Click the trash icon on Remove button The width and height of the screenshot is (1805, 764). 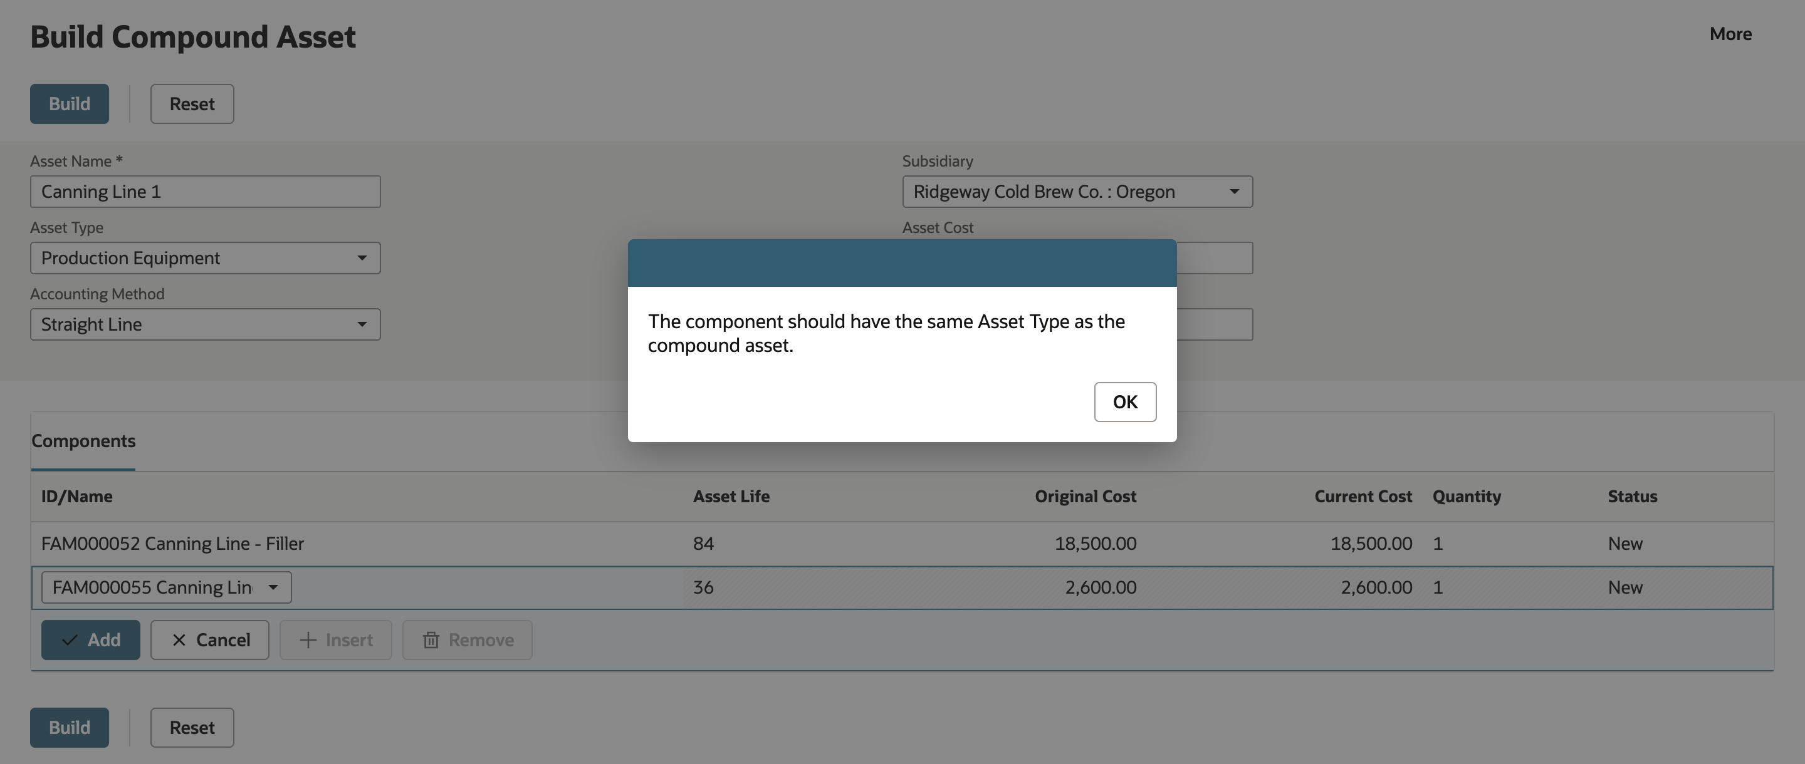coord(431,640)
